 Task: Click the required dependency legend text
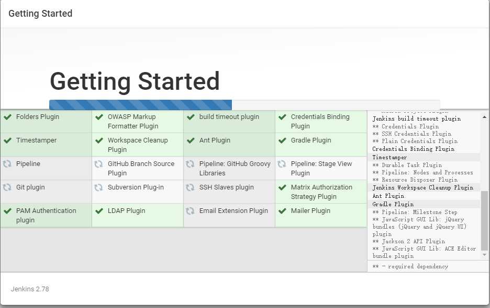point(410,267)
